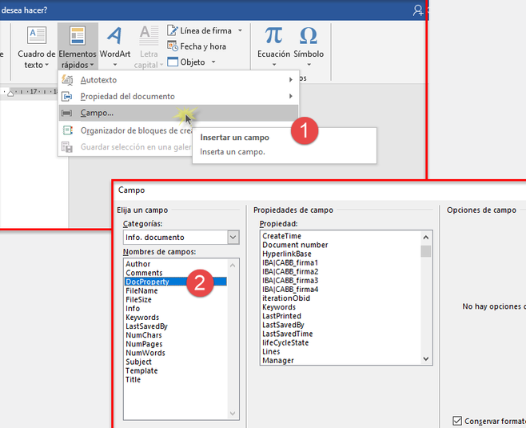The height and width of the screenshot is (428, 526).
Task: Open the Símbolo omega tool
Action: point(309,46)
